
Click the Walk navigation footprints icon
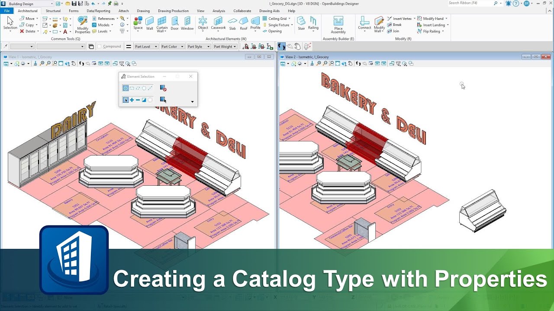[281, 46]
